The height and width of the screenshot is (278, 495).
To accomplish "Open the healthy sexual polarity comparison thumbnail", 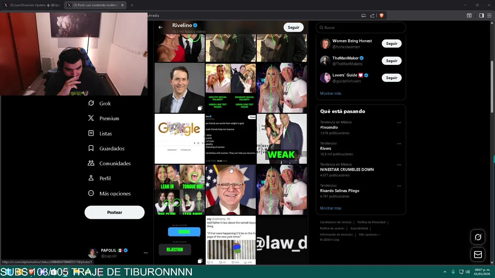I will click(230, 88).
